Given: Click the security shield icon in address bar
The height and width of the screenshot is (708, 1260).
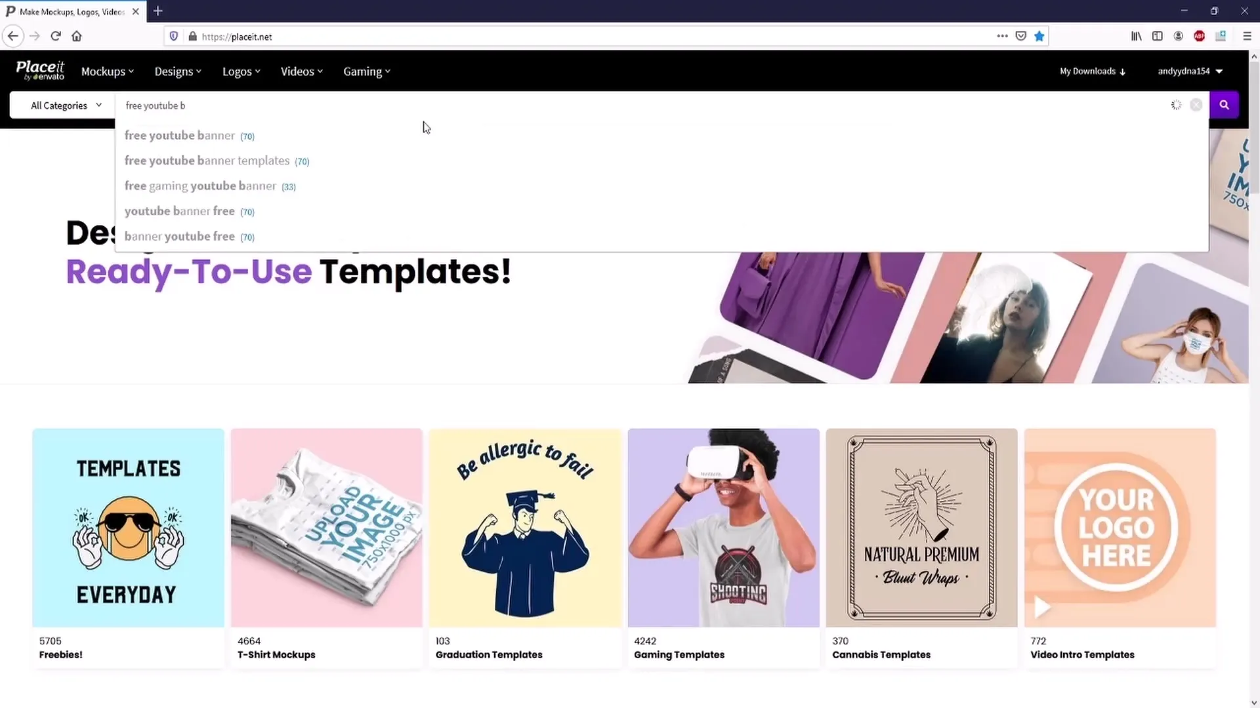Looking at the screenshot, I should [x=173, y=36].
